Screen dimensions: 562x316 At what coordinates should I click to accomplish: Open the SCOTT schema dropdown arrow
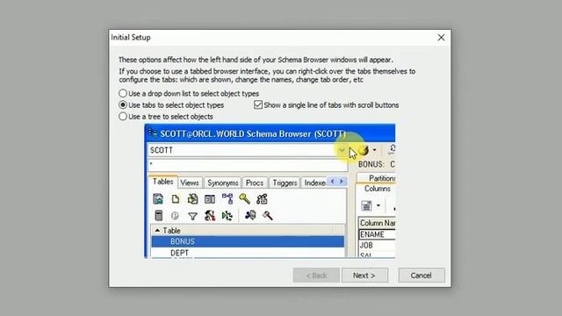tap(342, 150)
